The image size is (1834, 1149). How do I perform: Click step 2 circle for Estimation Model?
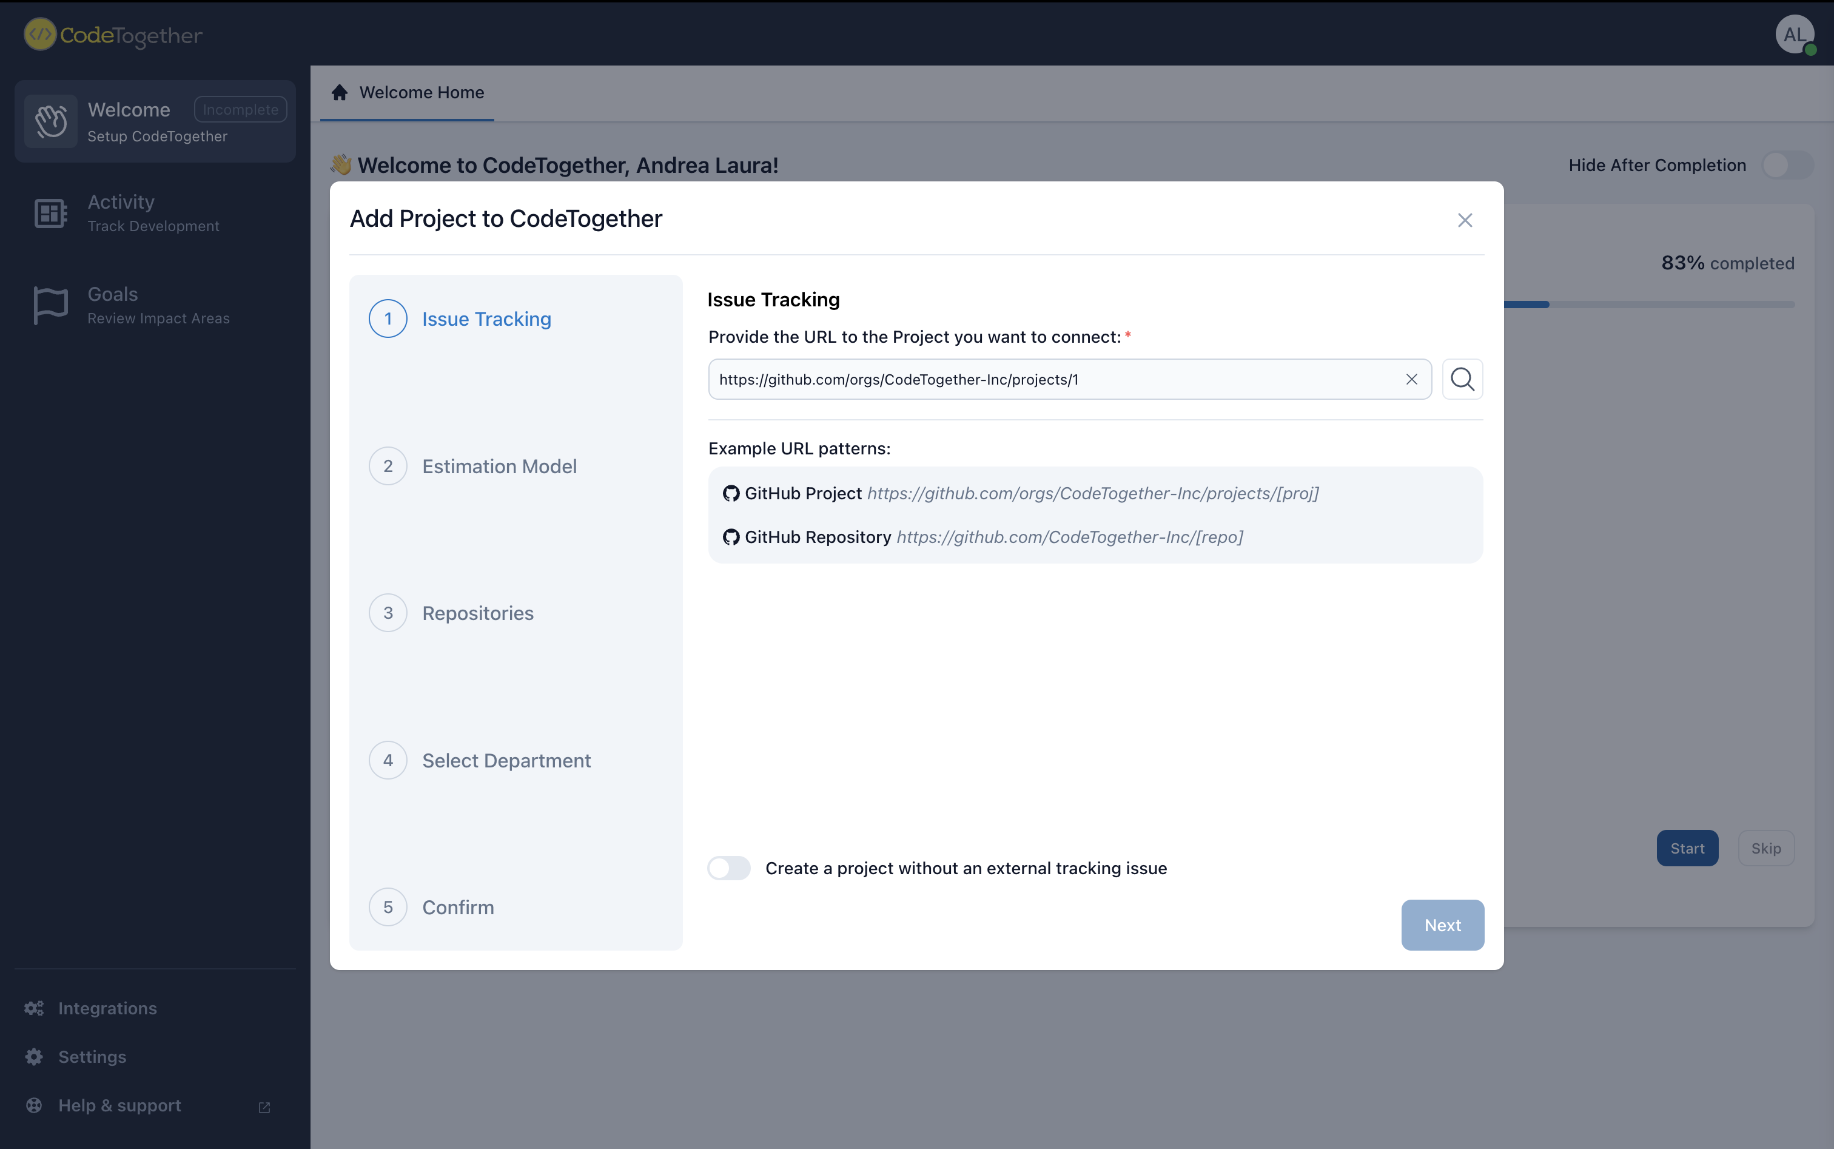(388, 466)
